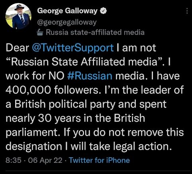Open George Galloway's profile picture

click(18, 16)
